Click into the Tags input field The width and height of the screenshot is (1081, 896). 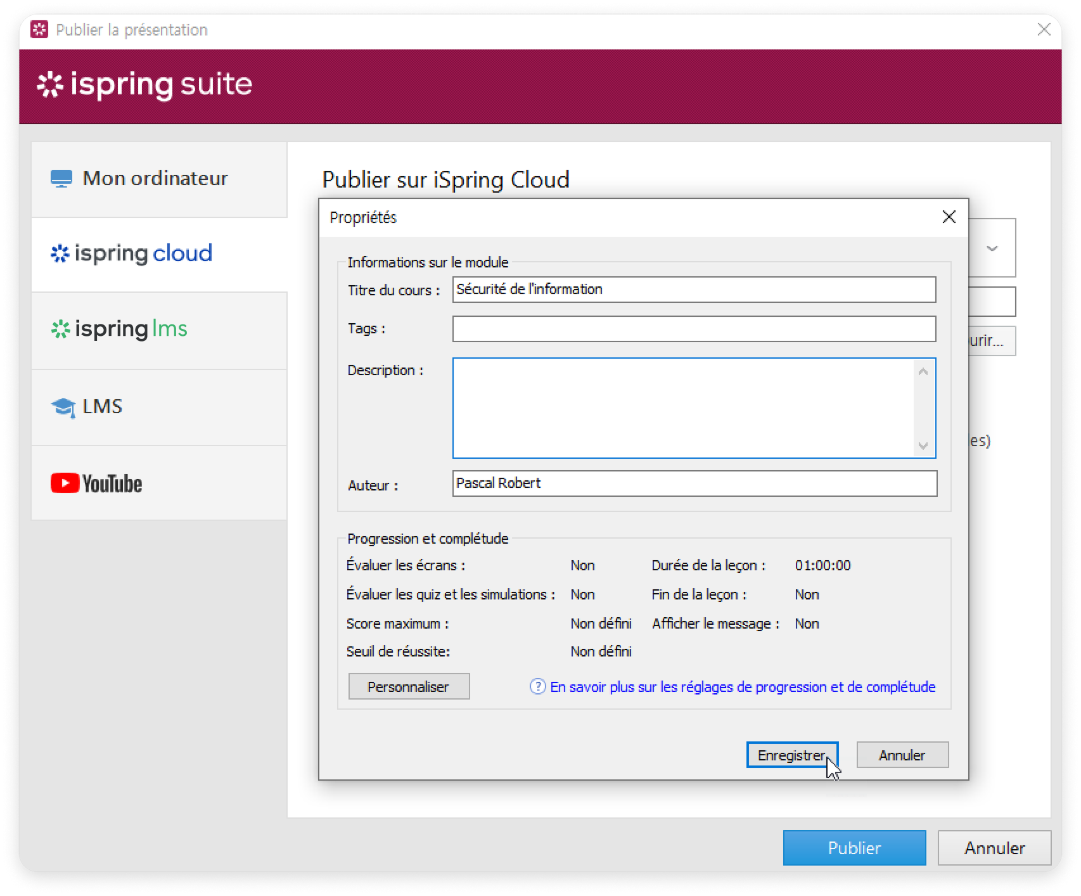[694, 329]
